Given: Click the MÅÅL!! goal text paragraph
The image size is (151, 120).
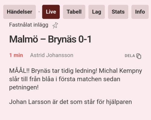Looking at the screenshot, I should (x=75, y=79).
